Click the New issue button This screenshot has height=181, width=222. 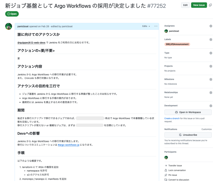(199, 5)
